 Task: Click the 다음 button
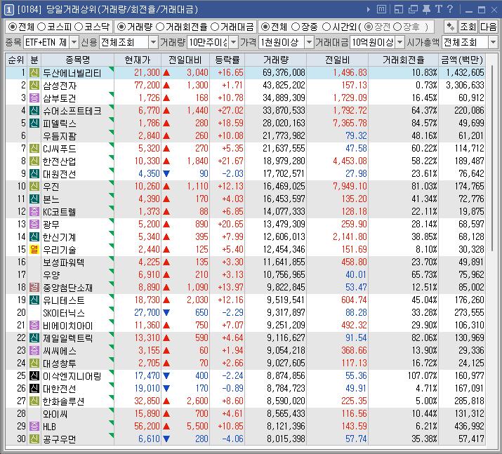tap(488, 27)
